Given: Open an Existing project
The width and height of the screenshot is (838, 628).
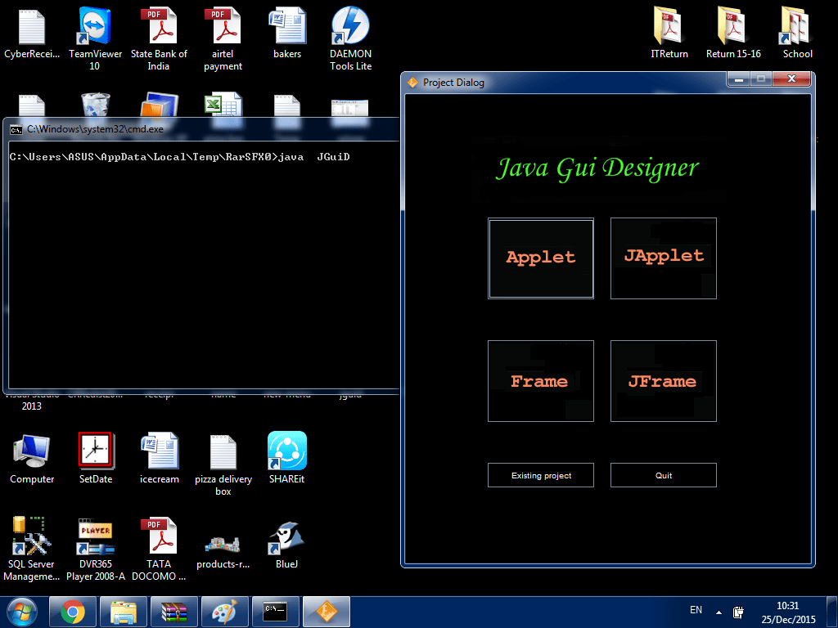Looking at the screenshot, I should tap(540, 474).
